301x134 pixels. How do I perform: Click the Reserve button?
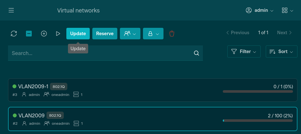(105, 34)
